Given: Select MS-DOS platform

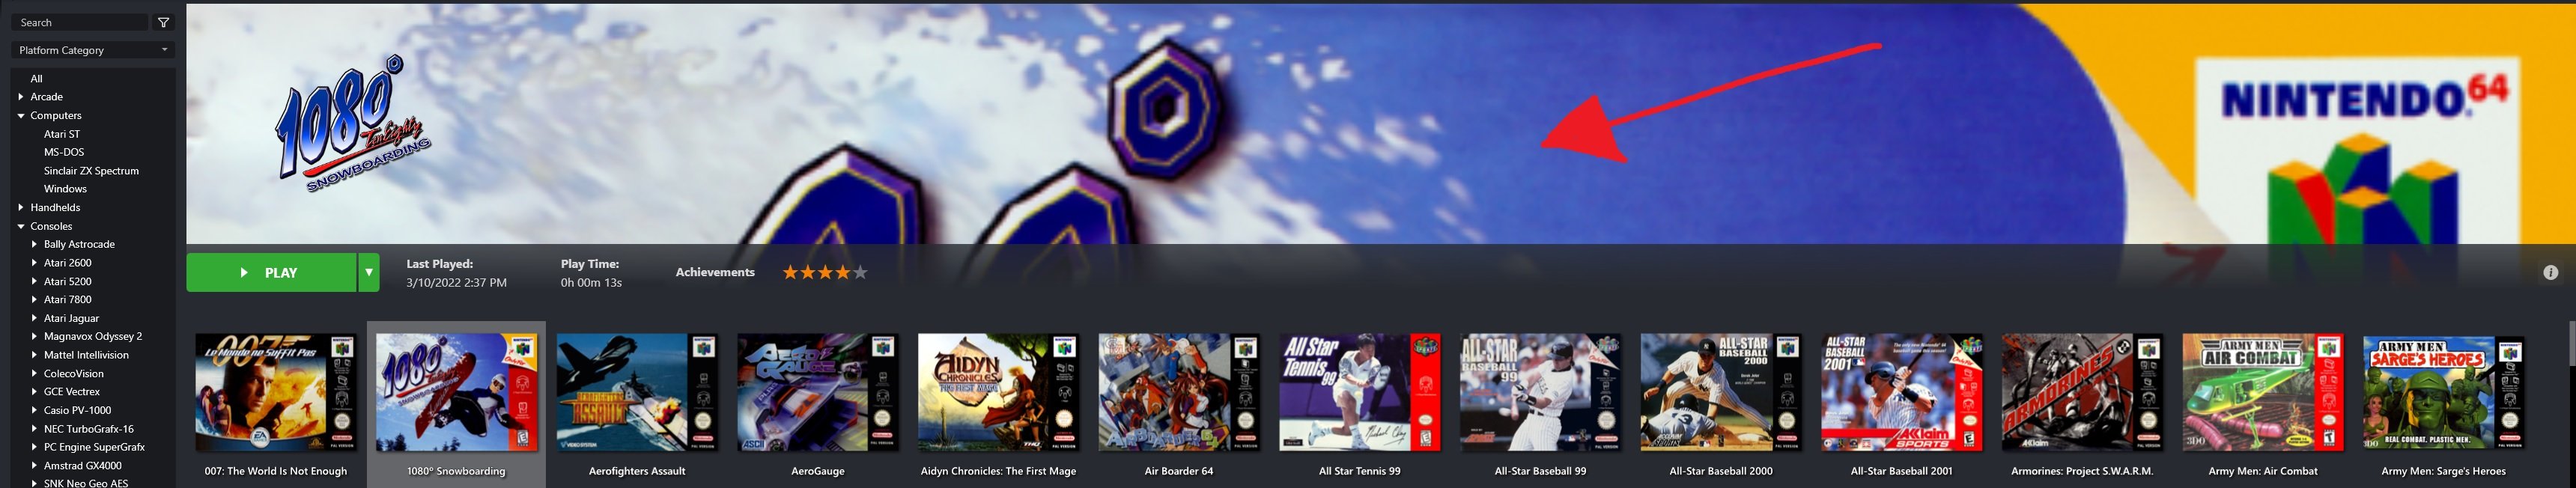Looking at the screenshot, I should click(64, 152).
